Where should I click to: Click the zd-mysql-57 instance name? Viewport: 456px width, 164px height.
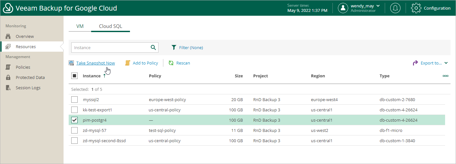(95, 130)
